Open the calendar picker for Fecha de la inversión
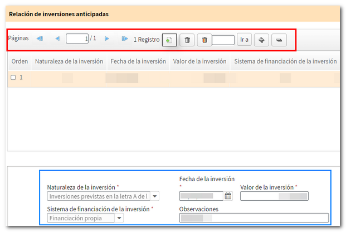Screen dimensions: 346x232 228,196
